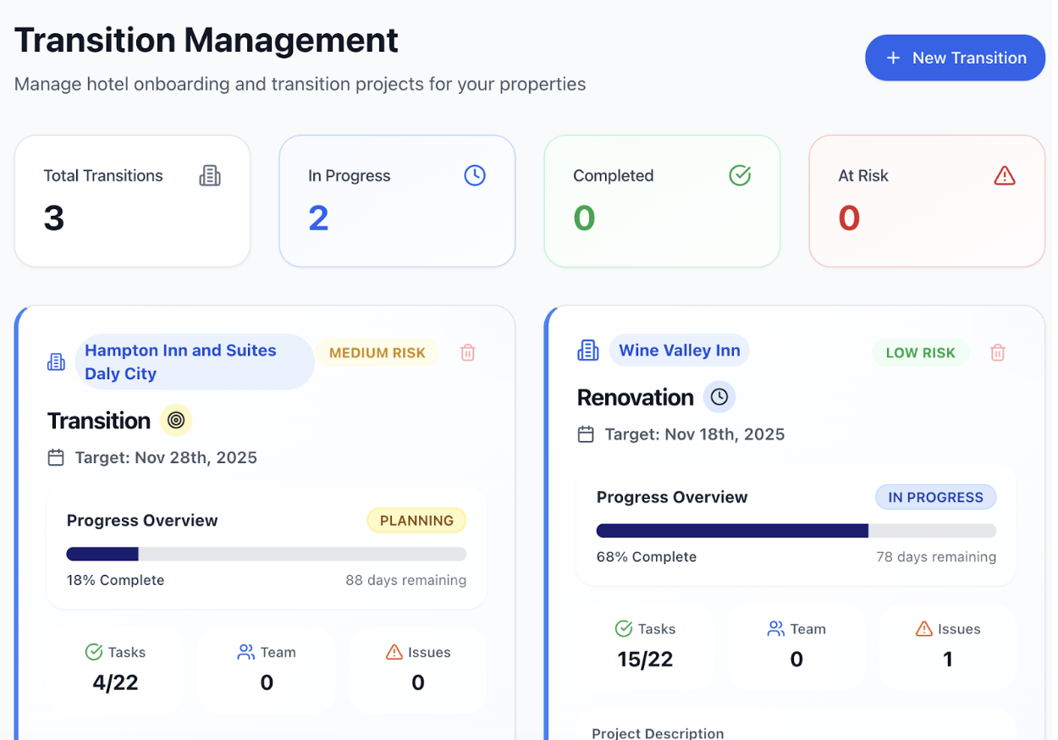Click the Tasks checkmark icon showing 4/22
Screen dimensions: 1058x740
[x=93, y=652]
